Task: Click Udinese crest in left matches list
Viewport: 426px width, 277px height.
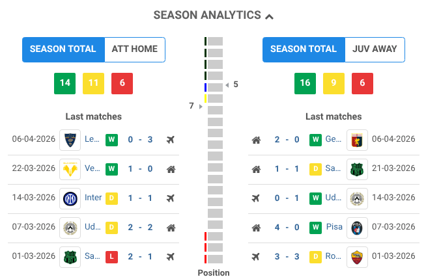Action: (x=70, y=228)
